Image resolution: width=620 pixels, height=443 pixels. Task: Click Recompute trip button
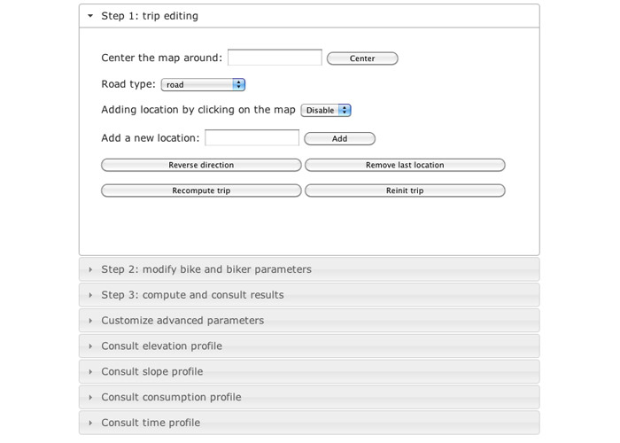pos(201,190)
